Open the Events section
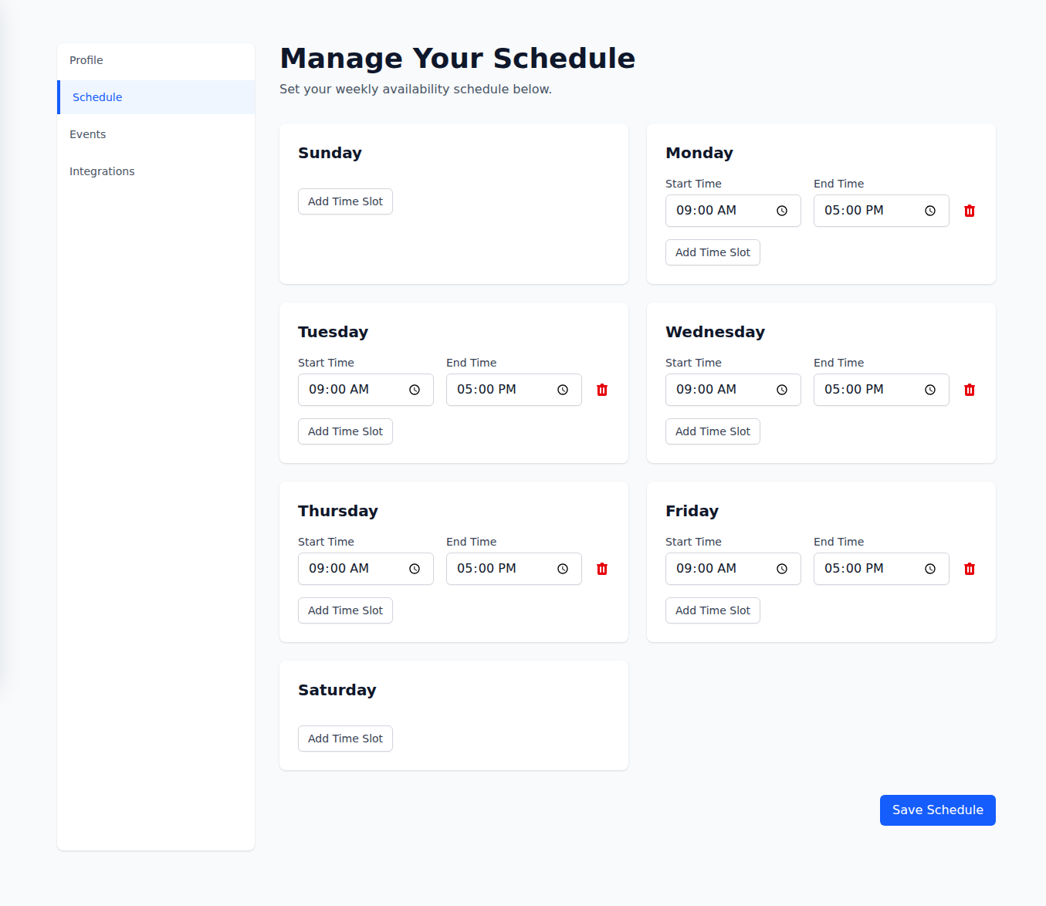Image resolution: width=1046 pixels, height=906 pixels. 87,134
